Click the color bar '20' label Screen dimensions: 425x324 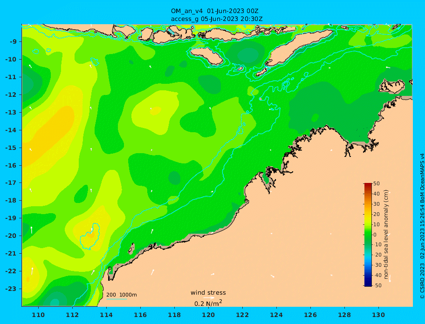tap(377, 215)
